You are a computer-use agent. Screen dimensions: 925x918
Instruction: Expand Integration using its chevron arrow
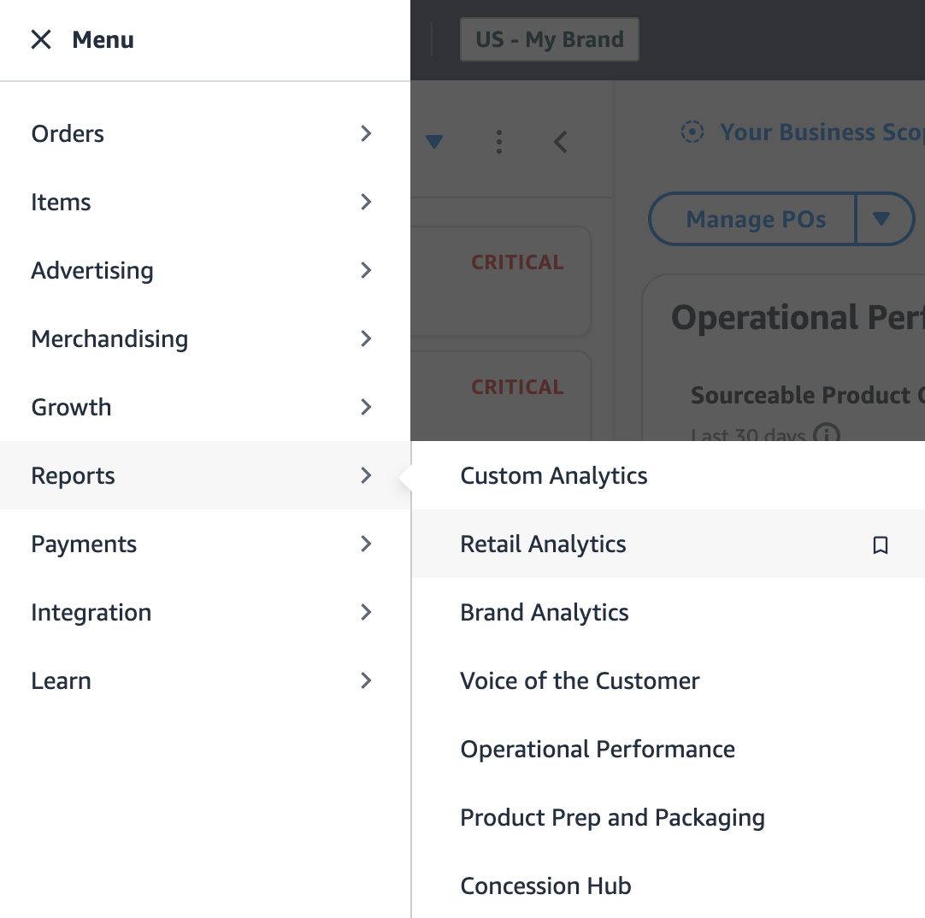click(367, 612)
